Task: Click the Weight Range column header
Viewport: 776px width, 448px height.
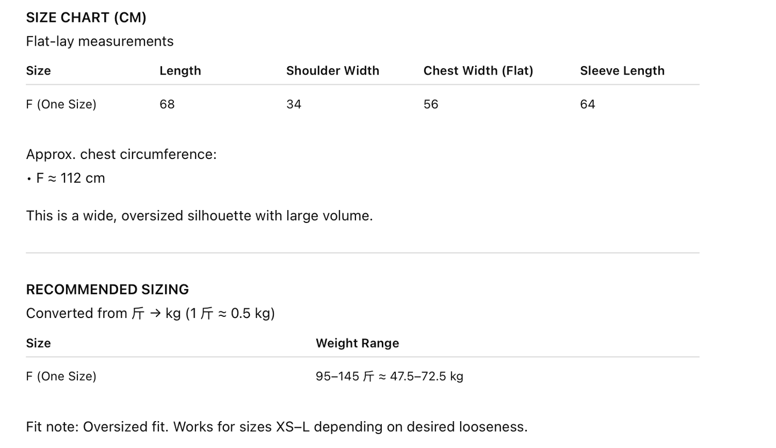Action: pos(357,343)
